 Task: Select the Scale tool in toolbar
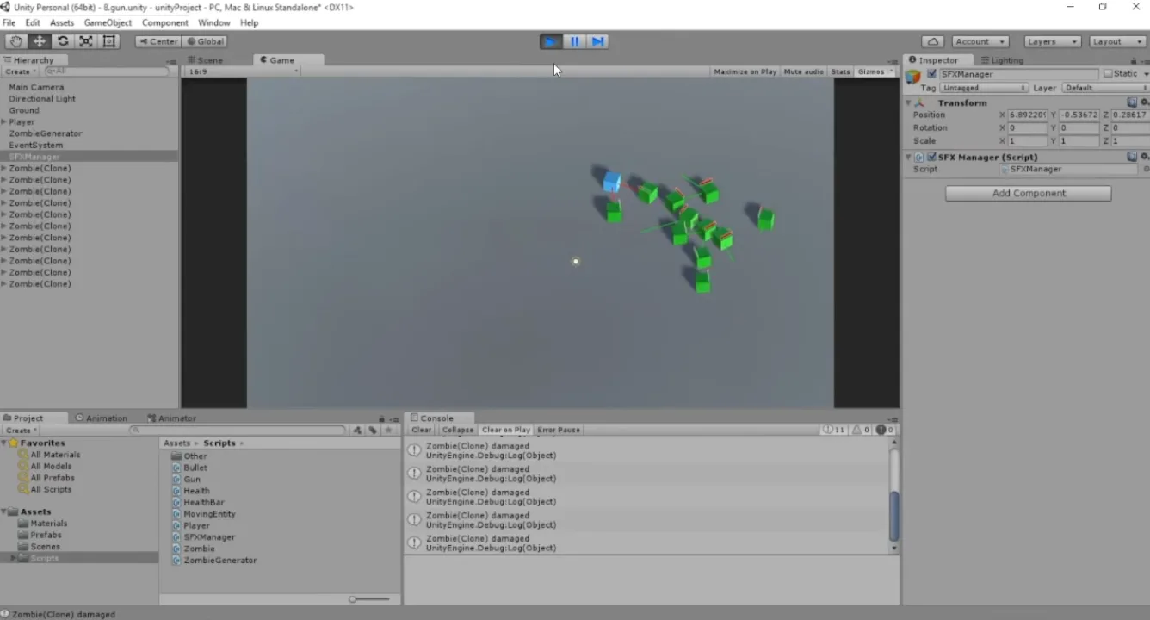[x=86, y=41]
